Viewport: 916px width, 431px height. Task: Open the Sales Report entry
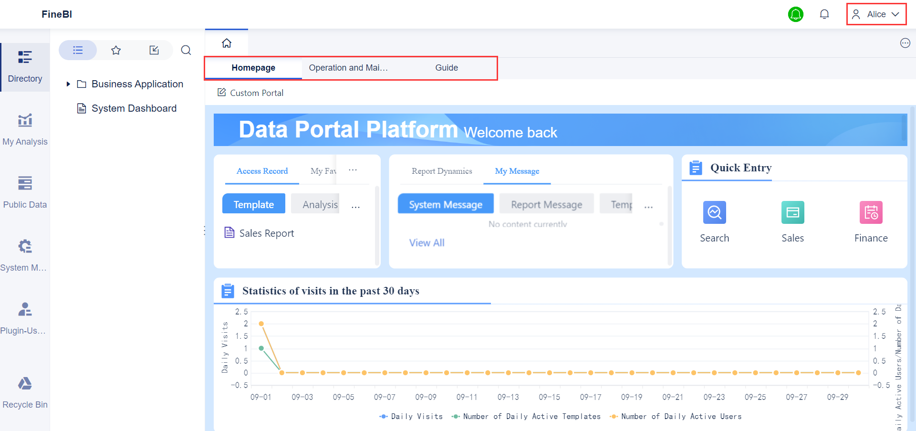point(266,233)
